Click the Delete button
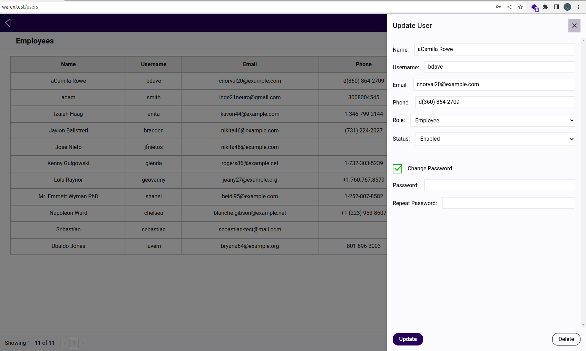 click(566, 339)
